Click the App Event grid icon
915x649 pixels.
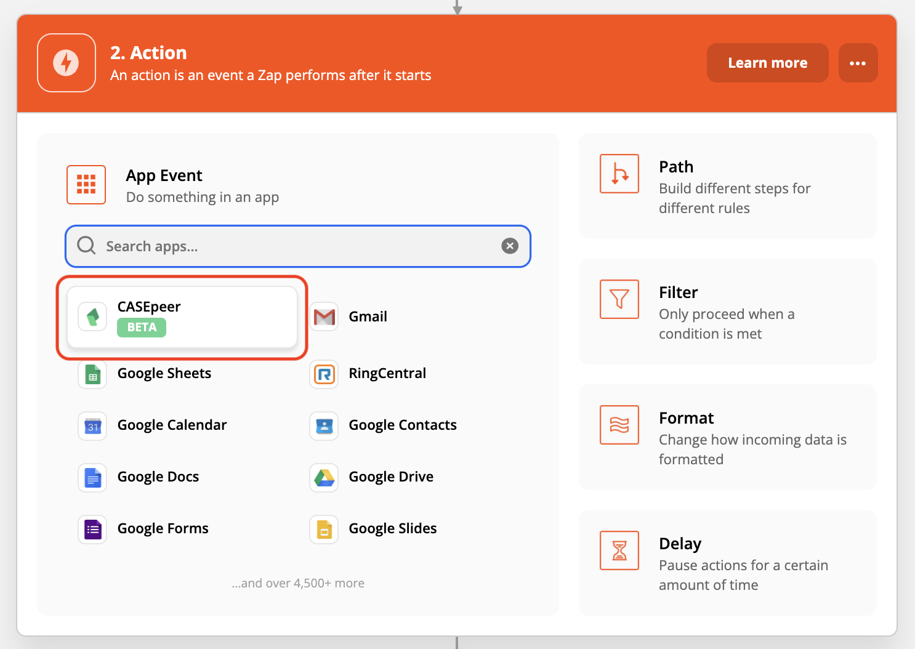pyautogui.click(x=86, y=184)
